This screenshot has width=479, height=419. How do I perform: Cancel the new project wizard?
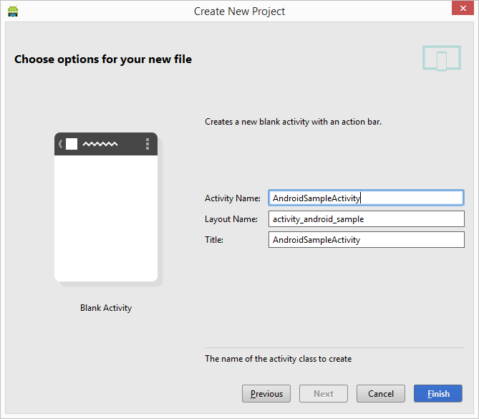coord(381,394)
